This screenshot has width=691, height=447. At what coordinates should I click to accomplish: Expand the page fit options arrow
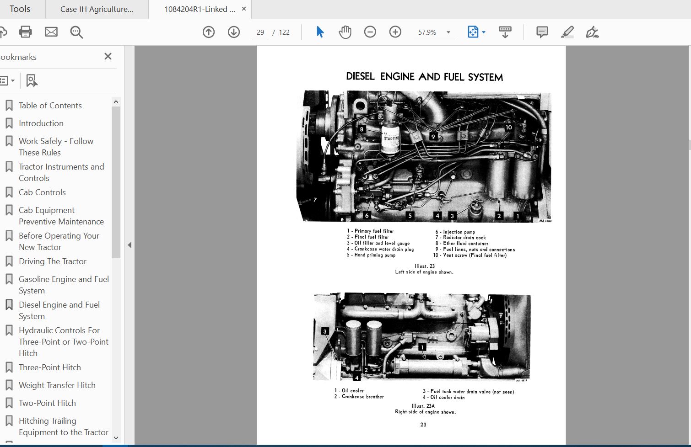point(483,32)
